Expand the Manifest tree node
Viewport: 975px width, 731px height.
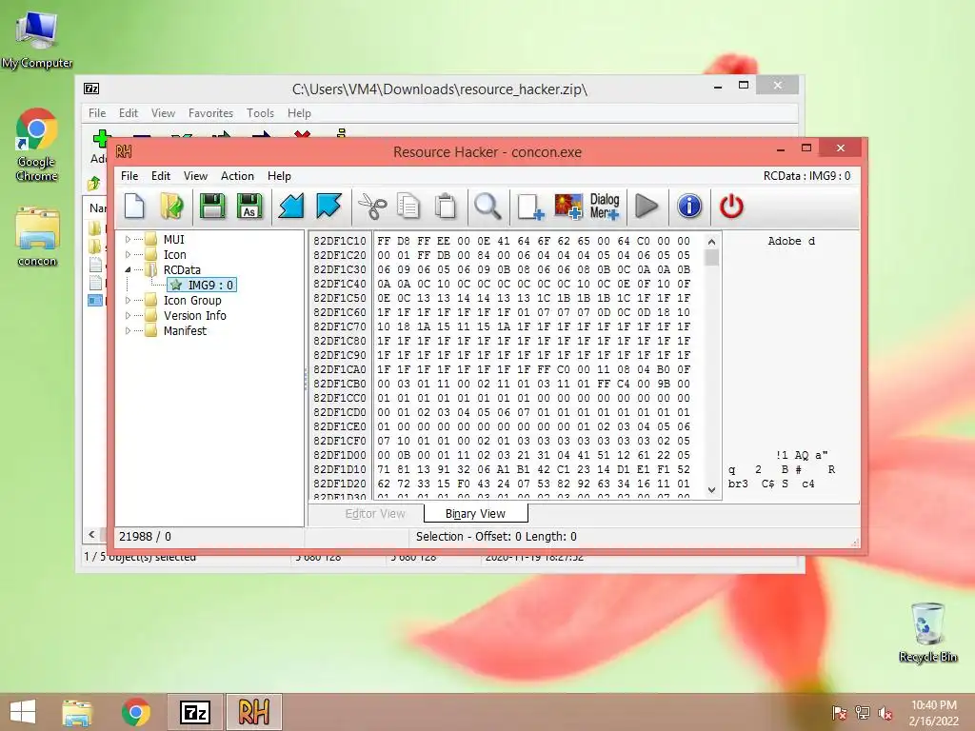point(129,330)
